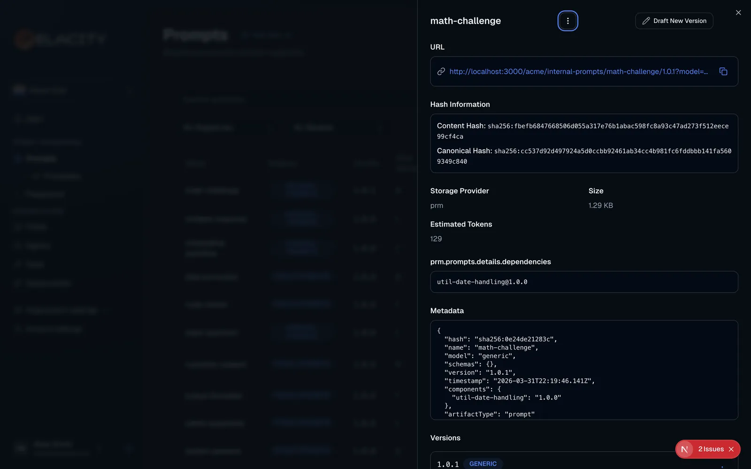
Task: Dismiss the 2 Issues indicator with X
Action: point(731,449)
